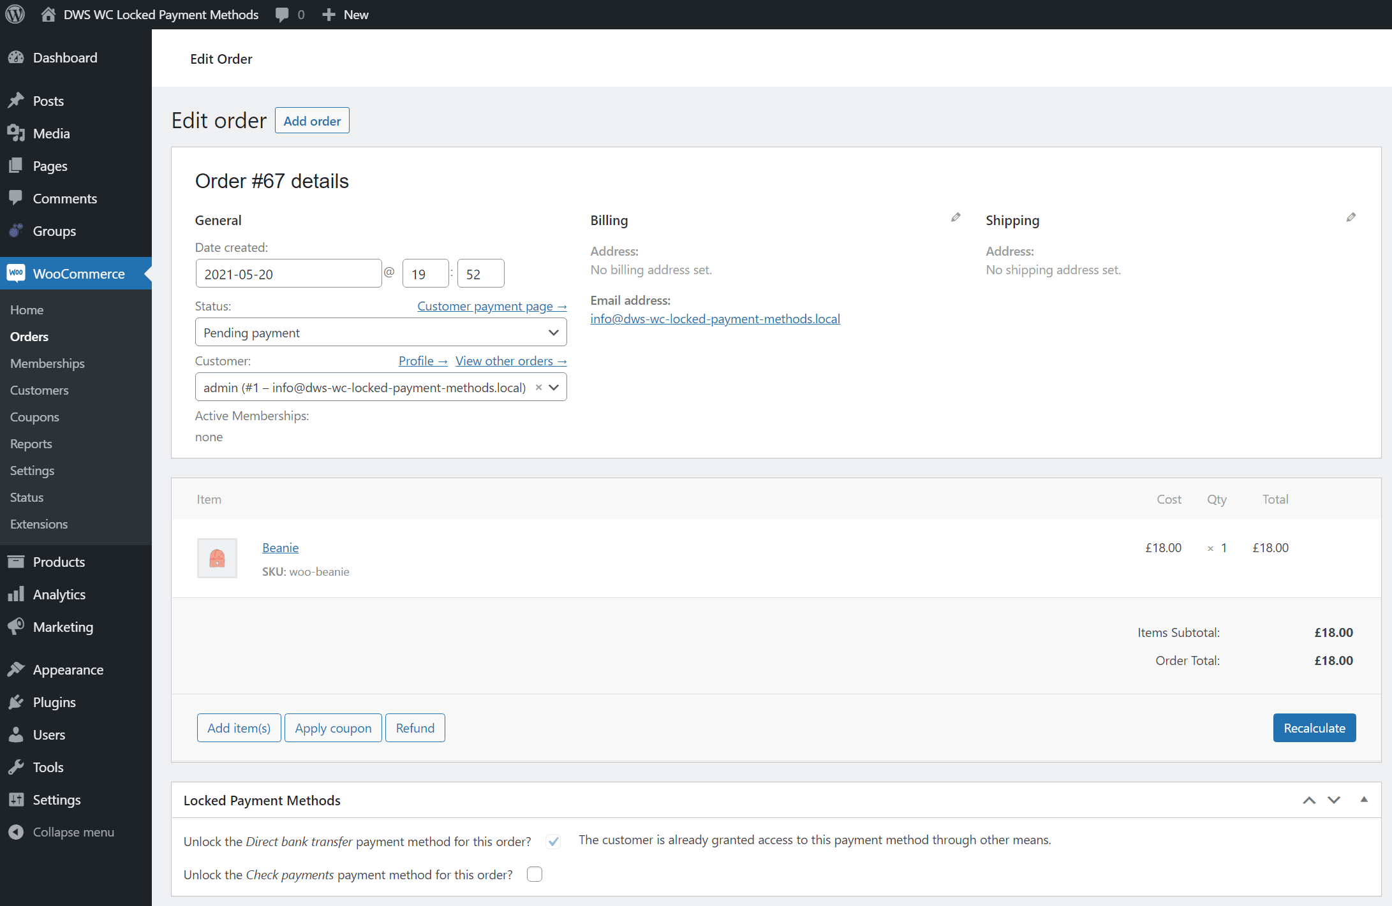Click the WordPress logo icon

pos(15,14)
